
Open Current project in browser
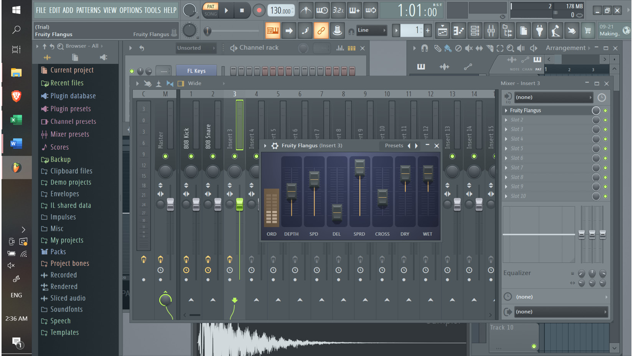(x=72, y=70)
